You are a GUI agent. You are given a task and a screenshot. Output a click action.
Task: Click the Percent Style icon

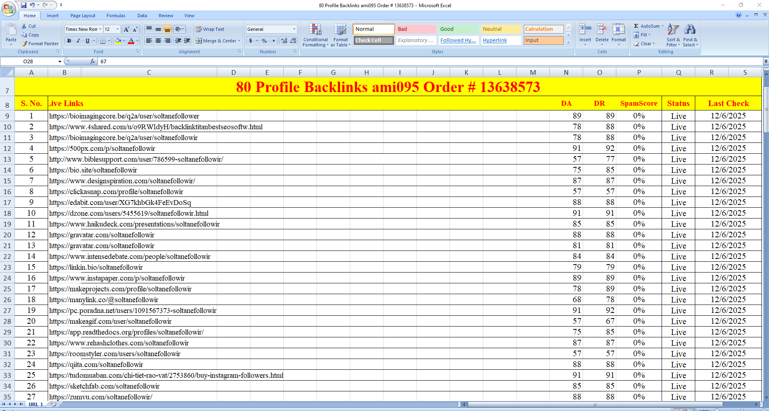pos(264,40)
